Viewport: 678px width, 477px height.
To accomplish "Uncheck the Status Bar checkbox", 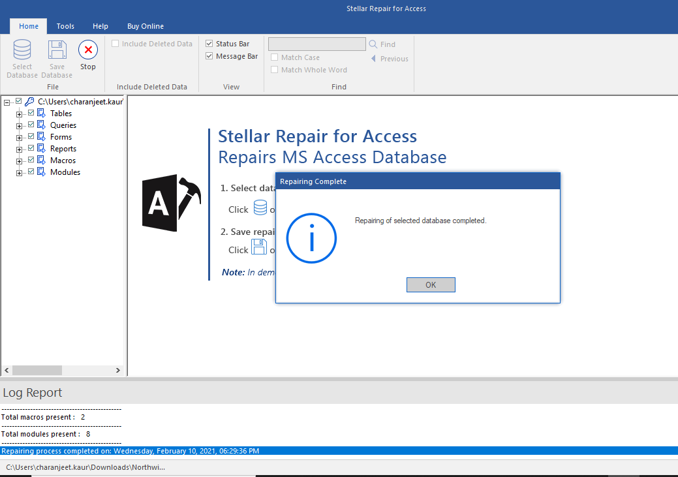I will pyautogui.click(x=209, y=44).
